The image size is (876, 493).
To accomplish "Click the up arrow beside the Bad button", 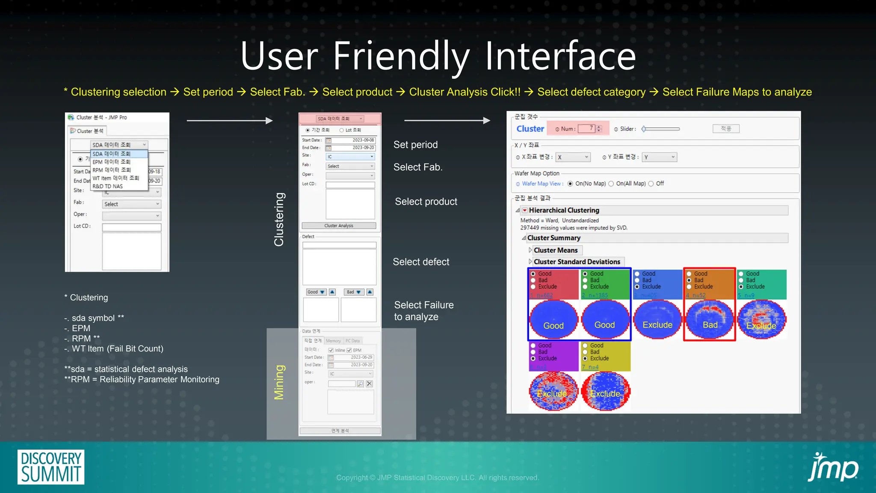I will click(x=370, y=292).
